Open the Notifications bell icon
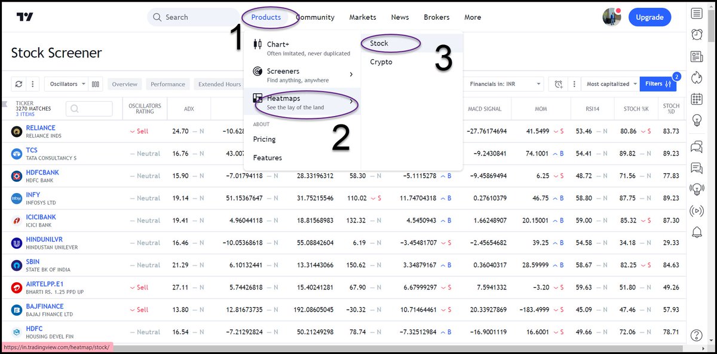 (697, 232)
